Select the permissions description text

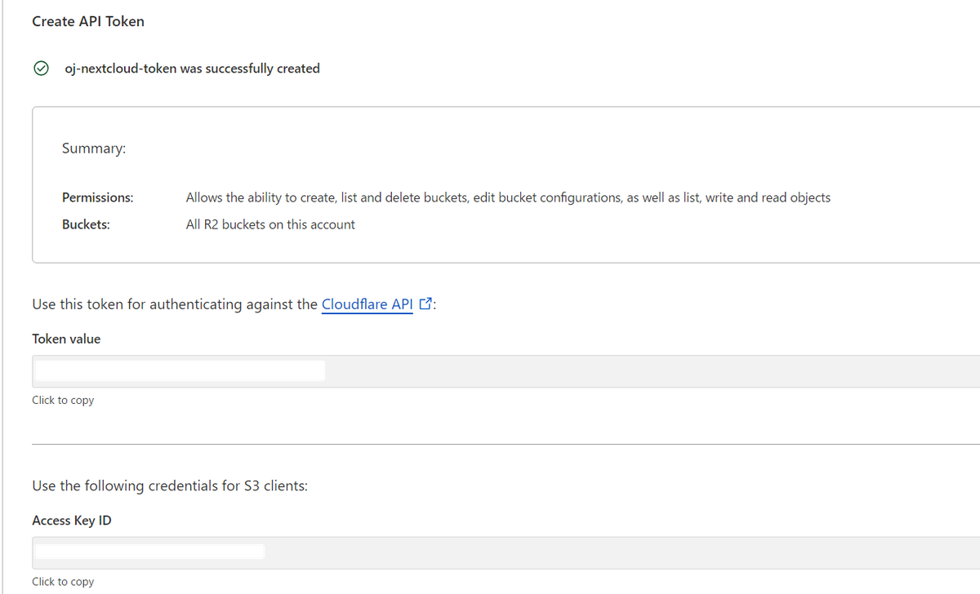click(x=508, y=197)
